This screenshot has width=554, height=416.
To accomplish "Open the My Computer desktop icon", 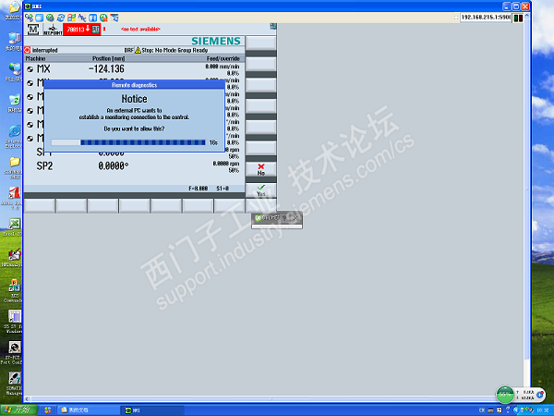I will point(14,42).
